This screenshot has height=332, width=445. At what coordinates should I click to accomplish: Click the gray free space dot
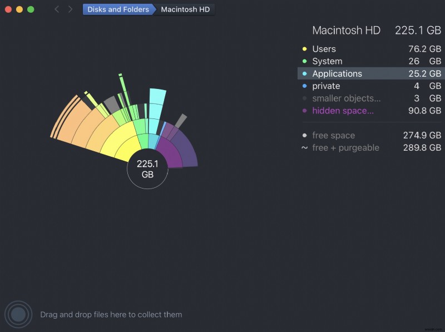[304, 135]
